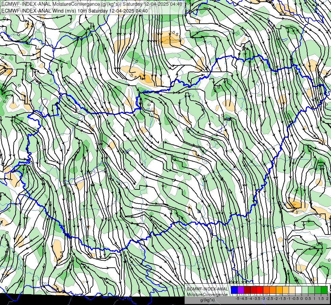Click the white legend swatch
Viewport: 331px width, 305px height.
(x=299, y=290)
